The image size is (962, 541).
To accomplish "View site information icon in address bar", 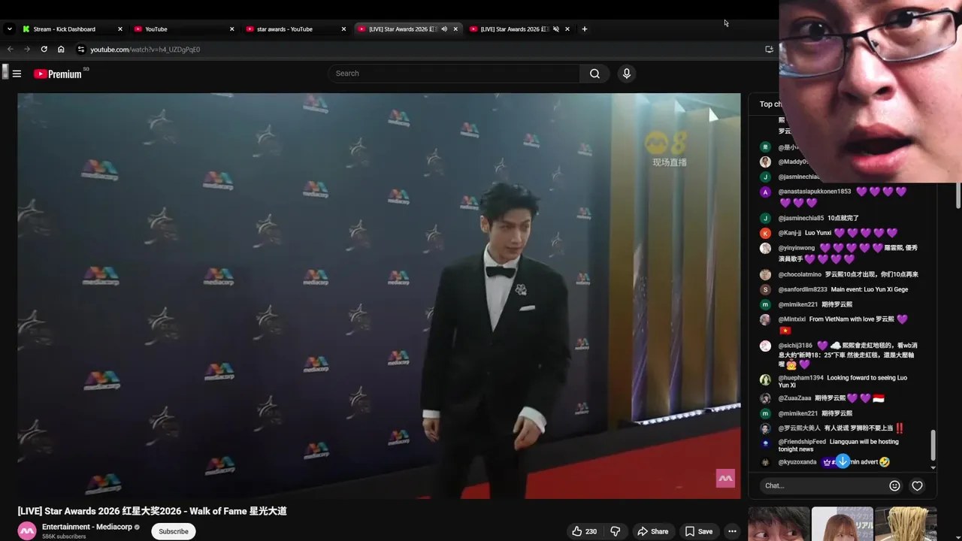I will tap(81, 50).
